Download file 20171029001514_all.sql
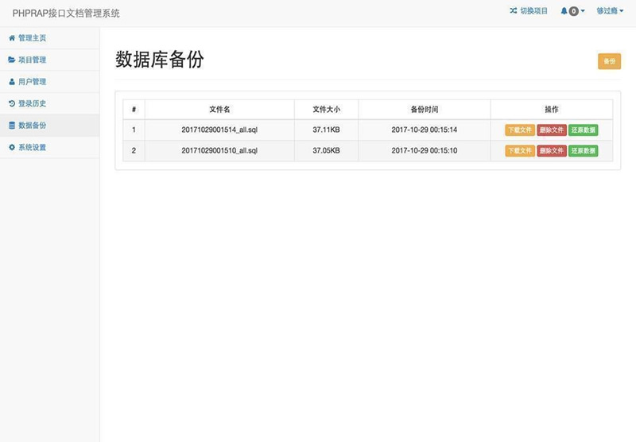Image resolution: width=636 pixels, height=442 pixels. coord(520,130)
